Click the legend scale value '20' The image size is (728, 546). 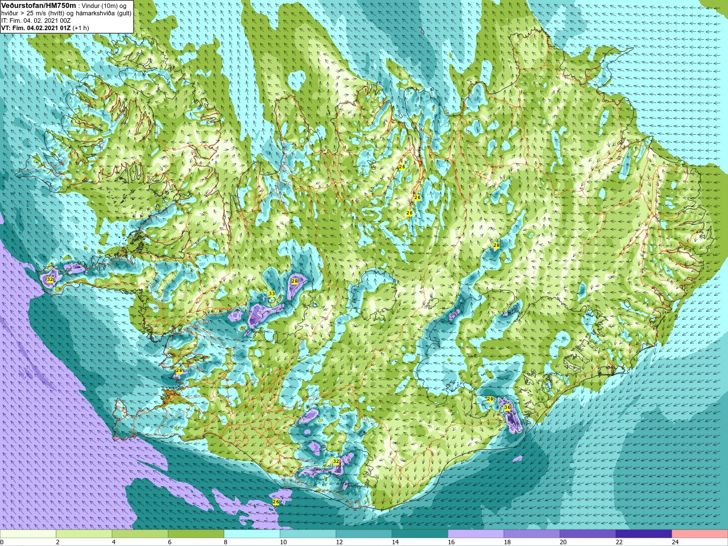pos(563,542)
